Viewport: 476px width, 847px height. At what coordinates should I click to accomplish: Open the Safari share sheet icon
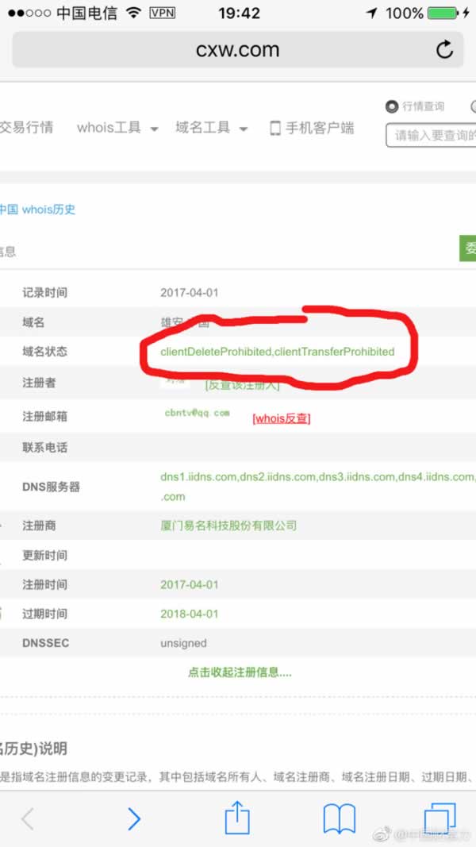(237, 817)
